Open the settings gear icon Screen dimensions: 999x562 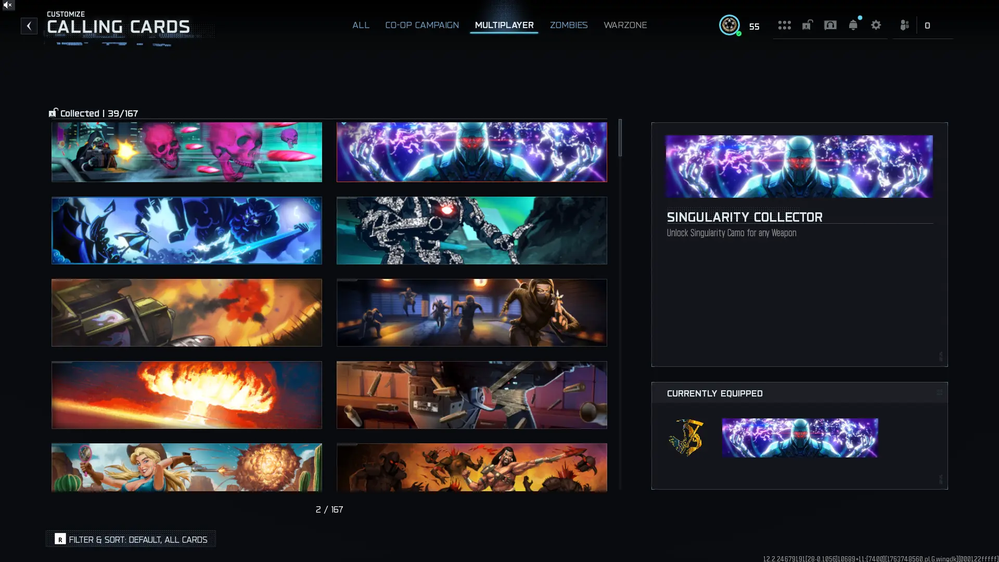pos(876,25)
